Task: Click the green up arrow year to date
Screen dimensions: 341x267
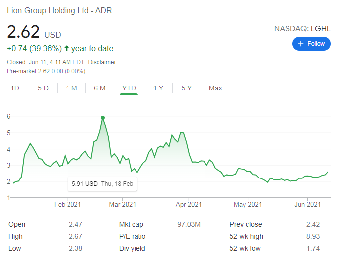Action: coord(67,48)
